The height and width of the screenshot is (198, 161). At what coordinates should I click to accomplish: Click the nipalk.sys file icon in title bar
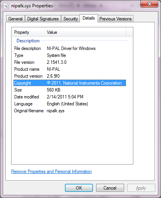(6, 6)
